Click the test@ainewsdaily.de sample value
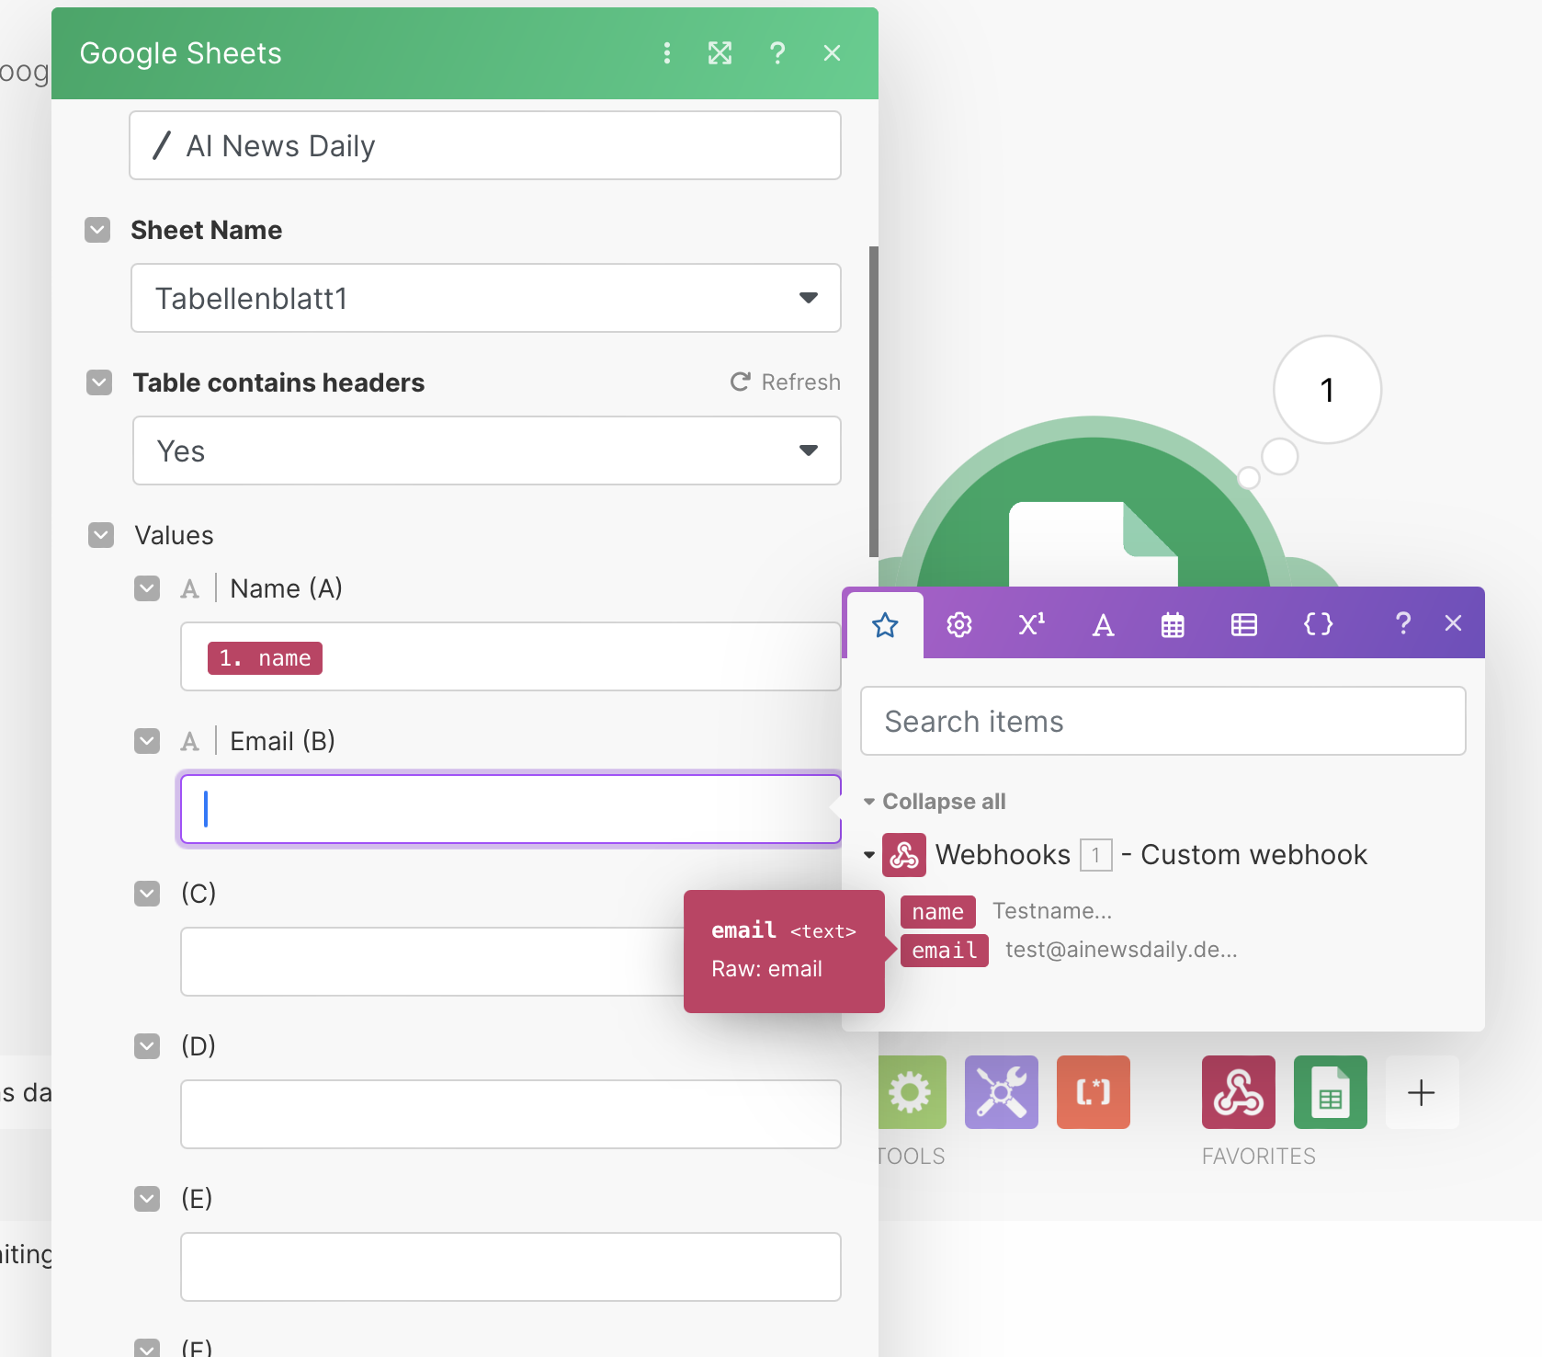Viewport: 1542px width, 1357px height. [x=1121, y=950]
